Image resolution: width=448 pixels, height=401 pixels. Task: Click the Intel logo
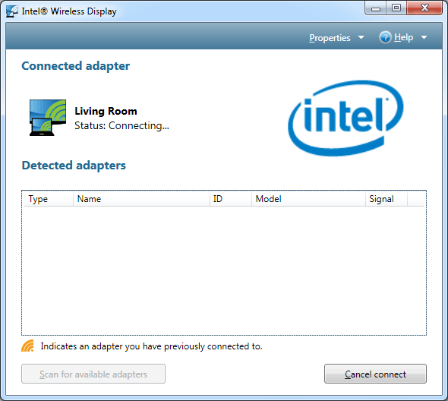pos(345,118)
